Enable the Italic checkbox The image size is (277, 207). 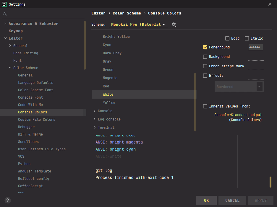tap(247, 38)
